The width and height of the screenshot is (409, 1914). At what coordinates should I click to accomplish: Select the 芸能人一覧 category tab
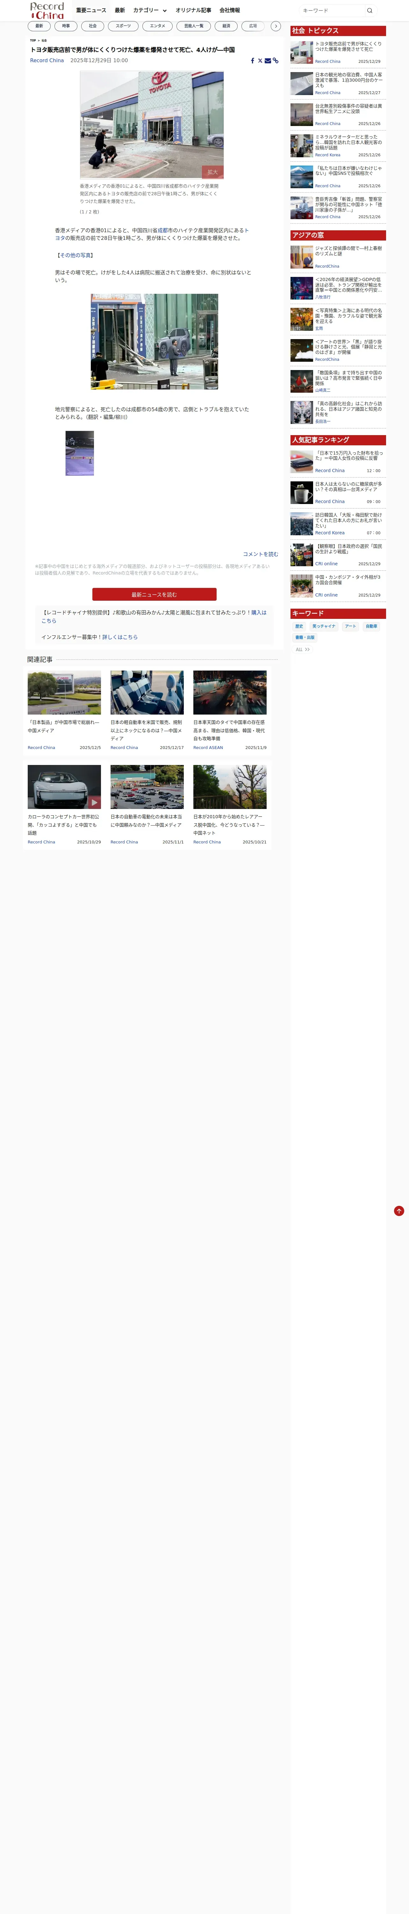(x=194, y=26)
